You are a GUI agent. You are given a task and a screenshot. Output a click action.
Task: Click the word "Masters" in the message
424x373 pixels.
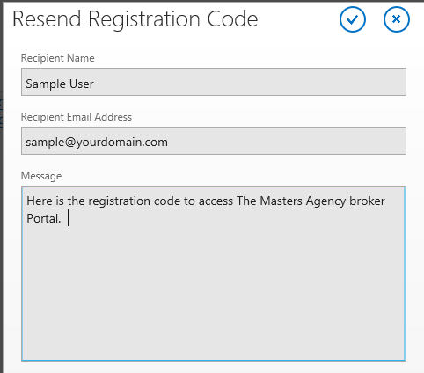pos(281,201)
